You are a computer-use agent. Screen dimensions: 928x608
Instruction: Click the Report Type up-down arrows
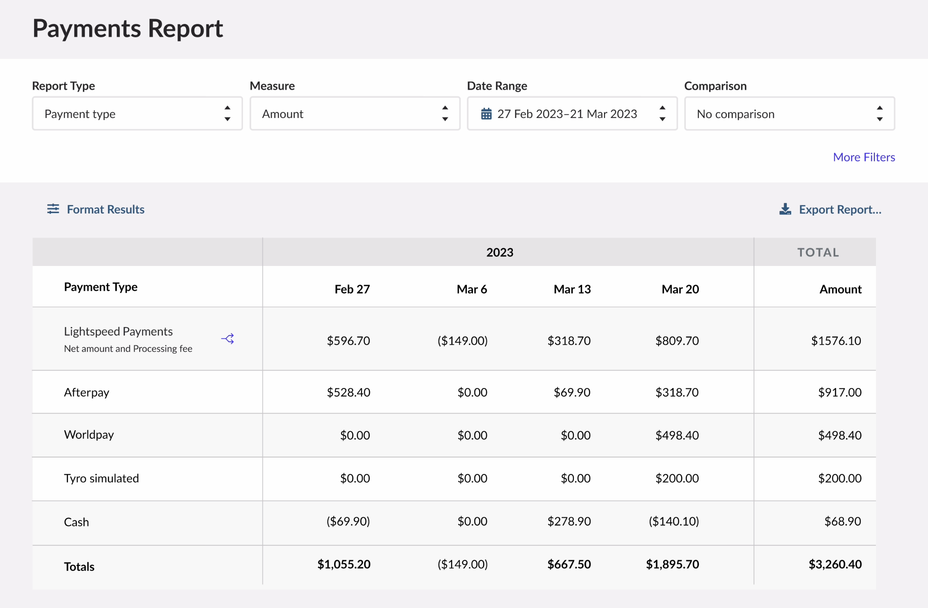click(x=228, y=113)
